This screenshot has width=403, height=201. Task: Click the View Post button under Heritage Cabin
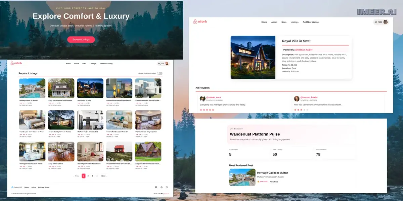click(274, 182)
